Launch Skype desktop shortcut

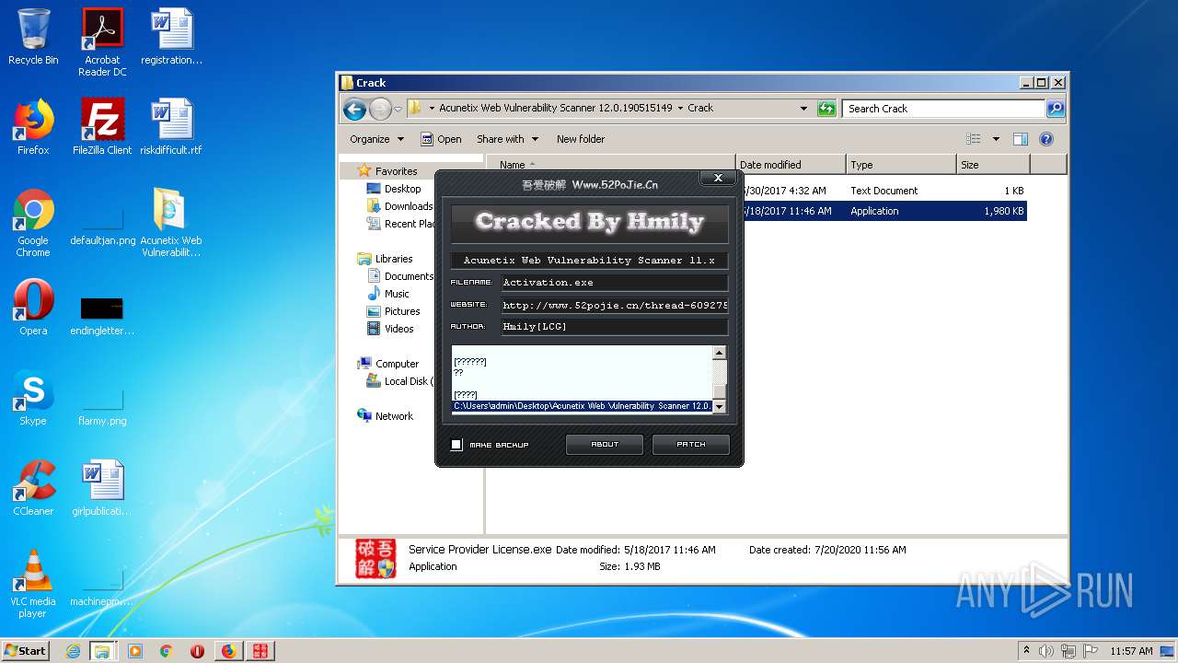click(x=33, y=398)
